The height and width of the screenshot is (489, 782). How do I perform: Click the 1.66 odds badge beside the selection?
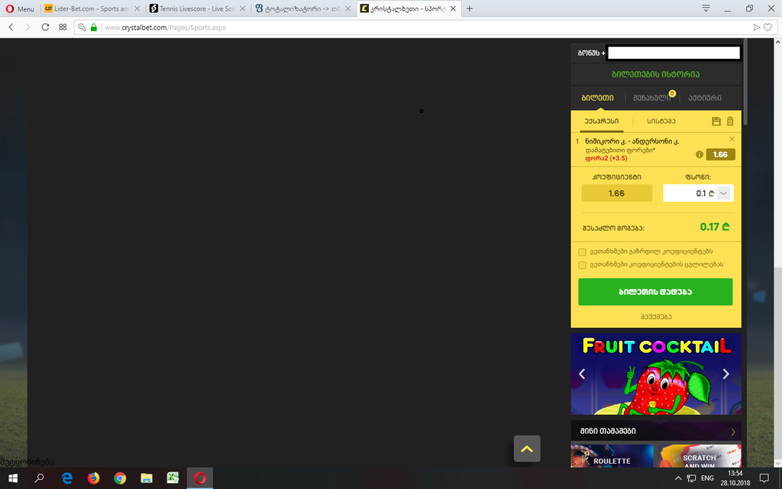pos(720,154)
